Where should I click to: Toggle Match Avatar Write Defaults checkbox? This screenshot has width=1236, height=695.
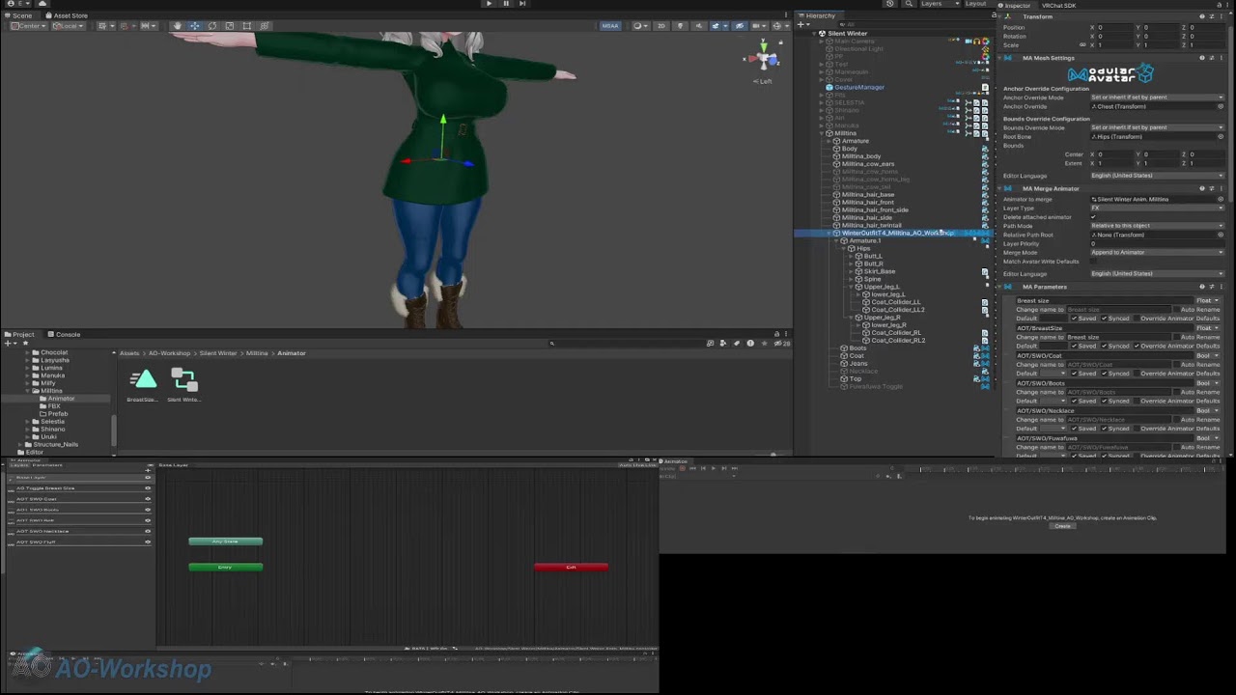[1093, 262]
